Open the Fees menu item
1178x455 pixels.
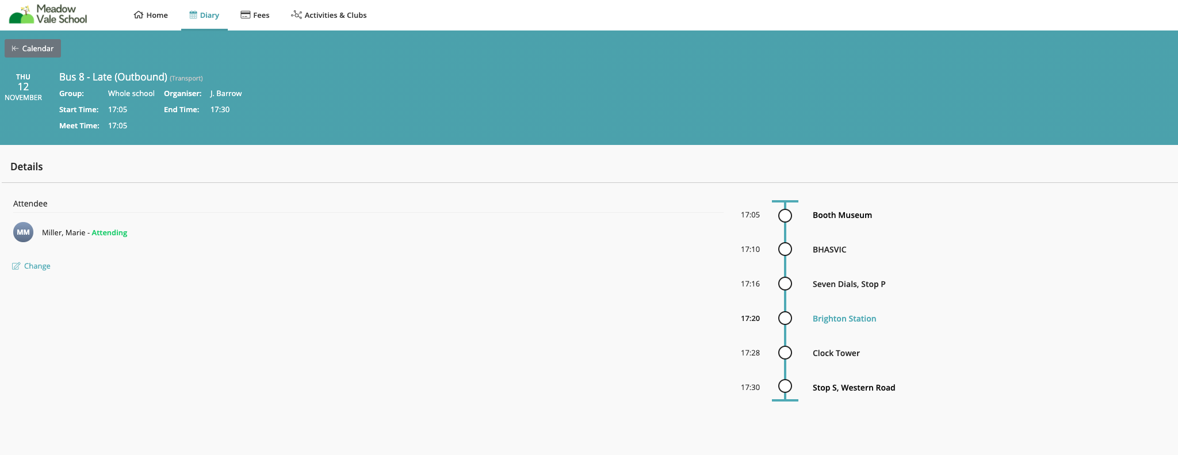(255, 15)
